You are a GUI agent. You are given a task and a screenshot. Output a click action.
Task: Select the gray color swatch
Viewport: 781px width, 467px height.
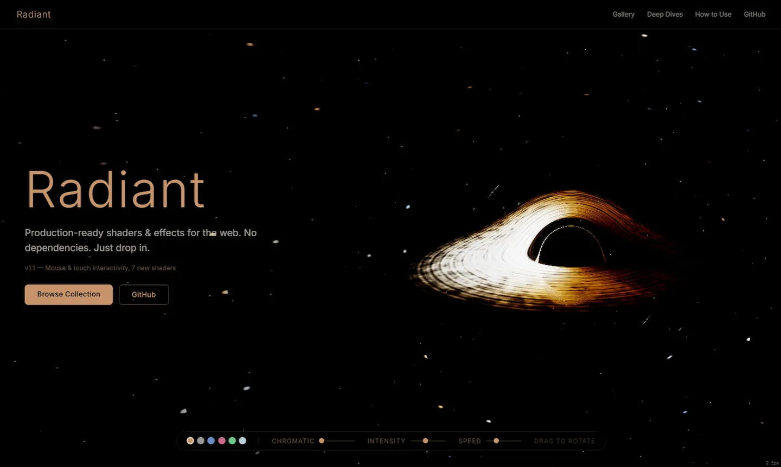click(x=201, y=440)
